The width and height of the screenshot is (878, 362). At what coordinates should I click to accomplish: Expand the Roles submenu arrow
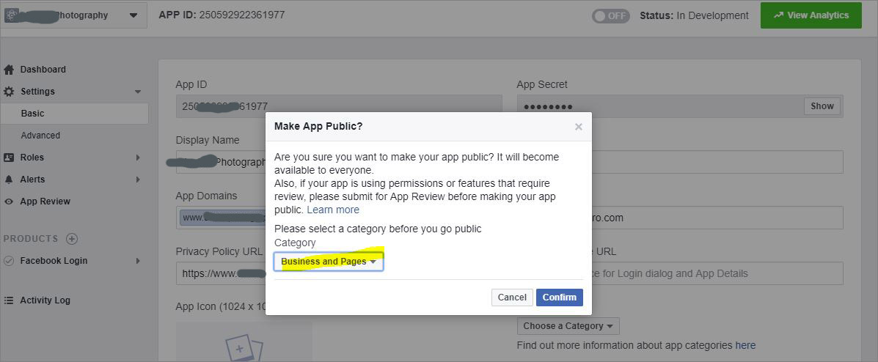pos(138,158)
